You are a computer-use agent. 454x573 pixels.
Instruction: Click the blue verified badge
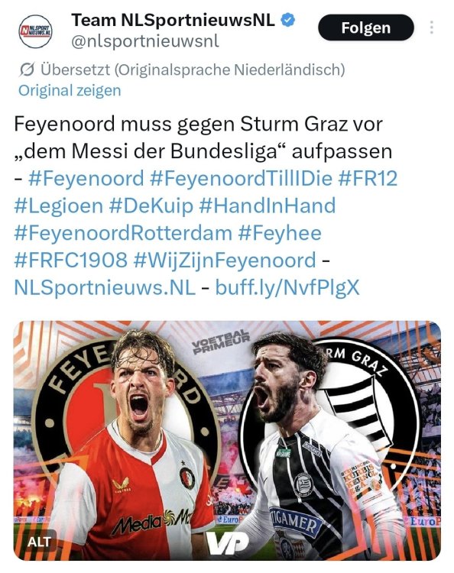[x=288, y=20]
